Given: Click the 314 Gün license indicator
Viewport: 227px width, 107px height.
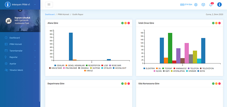Looking at the screenshot, I should (186, 5).
